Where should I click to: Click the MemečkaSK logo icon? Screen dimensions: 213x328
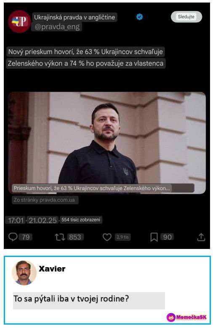[171, 317]
